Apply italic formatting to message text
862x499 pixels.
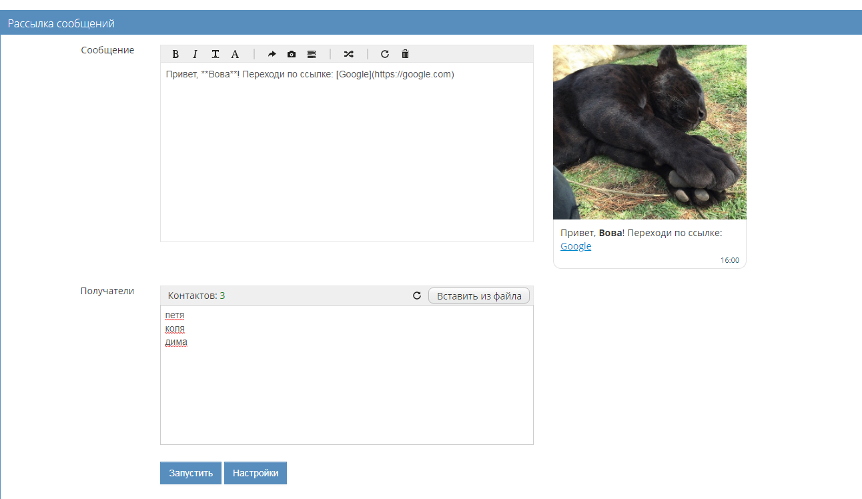195,54
